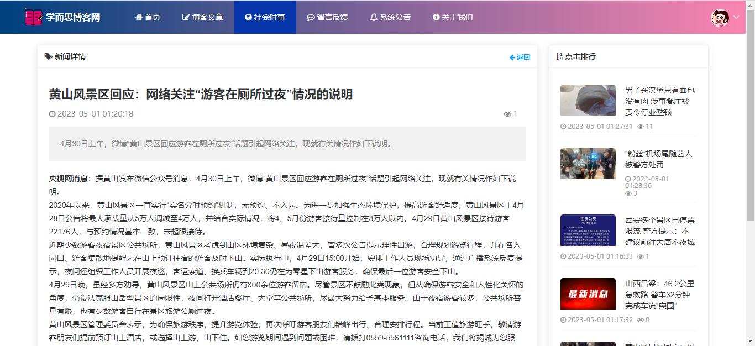Open article 山西吕梁：46.2公里急救路
This screenshot has width=755, height=346.
tap(660, 295)
